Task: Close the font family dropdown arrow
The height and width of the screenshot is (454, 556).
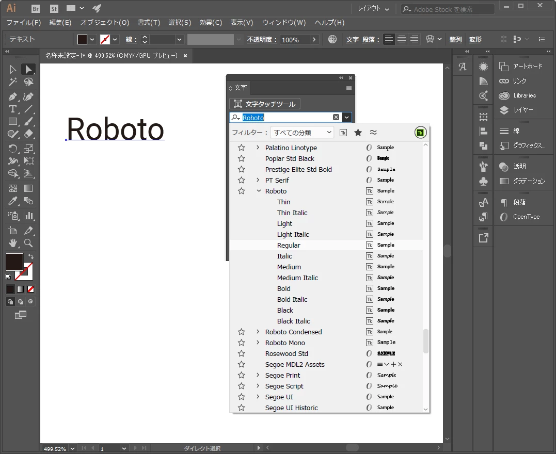Action: tap(346, 117)
